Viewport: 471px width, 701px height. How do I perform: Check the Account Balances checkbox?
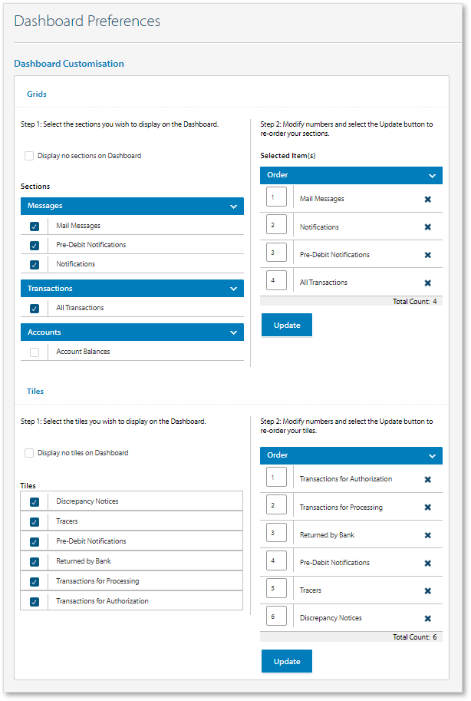(x=33, y=351)
